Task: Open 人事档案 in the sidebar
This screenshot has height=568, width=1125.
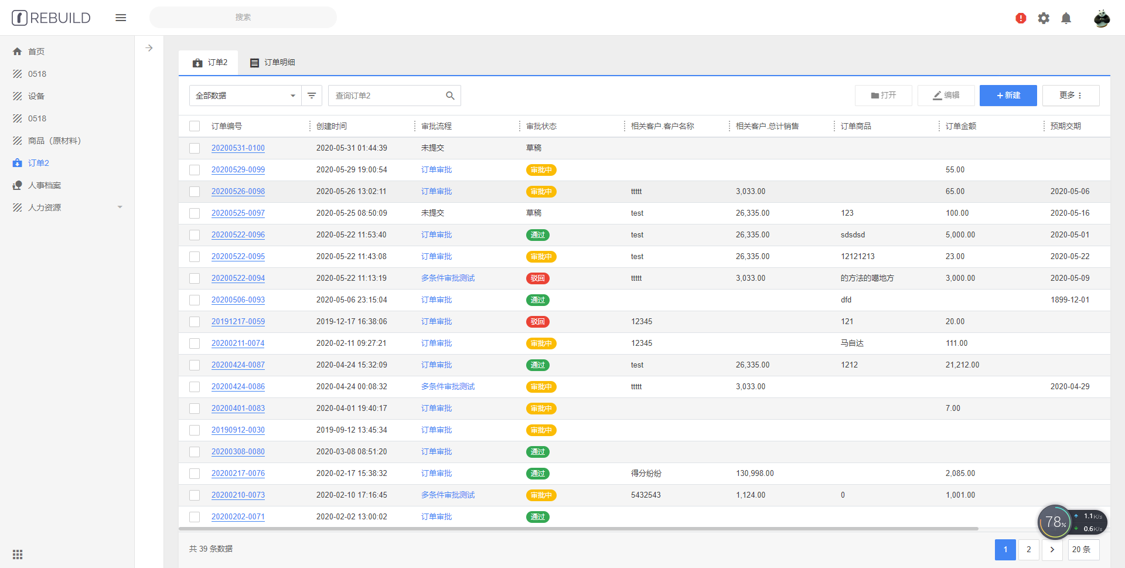Action: [x=45, y=185]
